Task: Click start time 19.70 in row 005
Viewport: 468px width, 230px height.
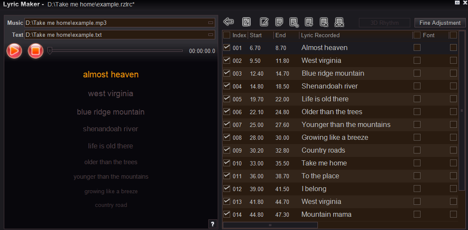Action: click(x=256, y=99)
